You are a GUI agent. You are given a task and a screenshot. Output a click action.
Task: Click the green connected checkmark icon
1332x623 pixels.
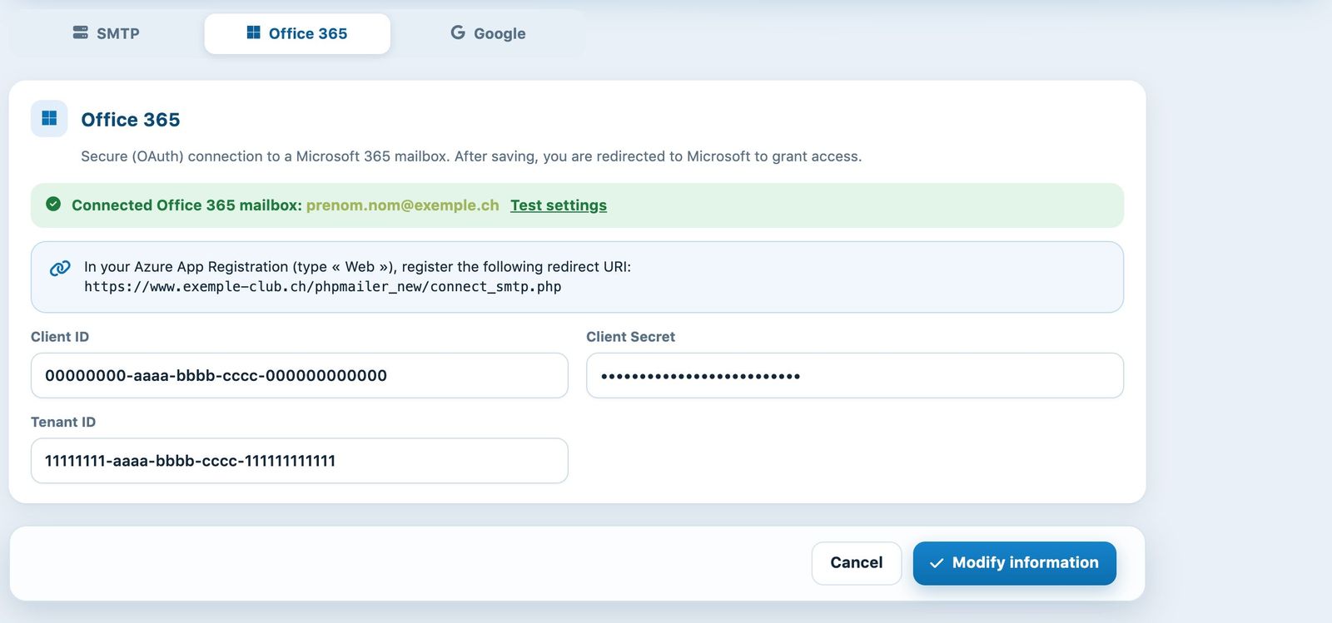pos(53,204)
